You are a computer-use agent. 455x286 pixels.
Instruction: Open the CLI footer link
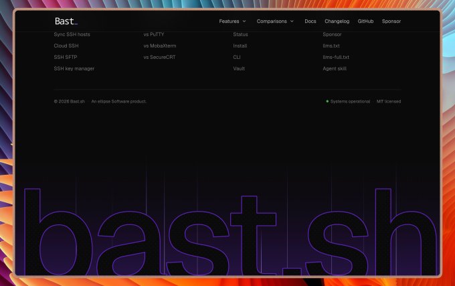236,57
